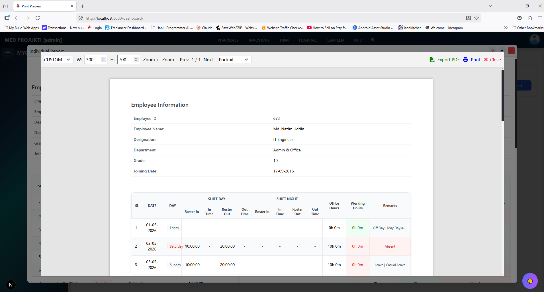Open the browser extensions puzzle icon
Viewport: 544px width, 292px height.
(x=530, y=18)
